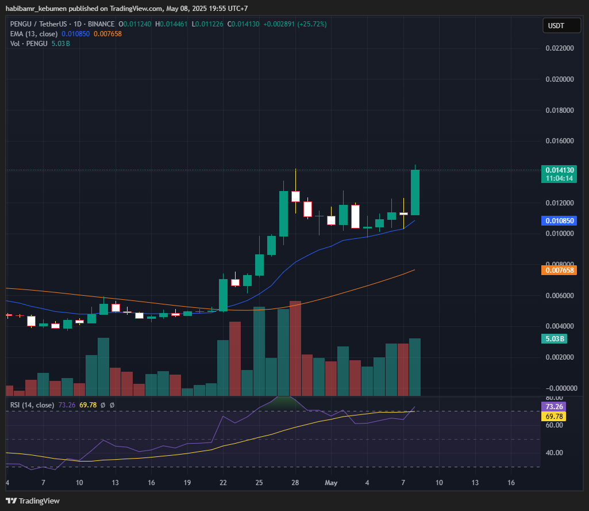Click the tallest red volume bar

click(295, 348)
